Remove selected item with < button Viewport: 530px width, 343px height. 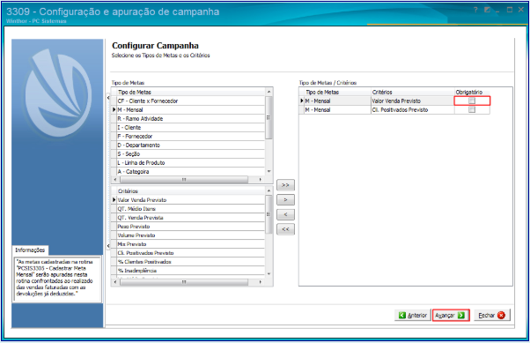point(285,214)
